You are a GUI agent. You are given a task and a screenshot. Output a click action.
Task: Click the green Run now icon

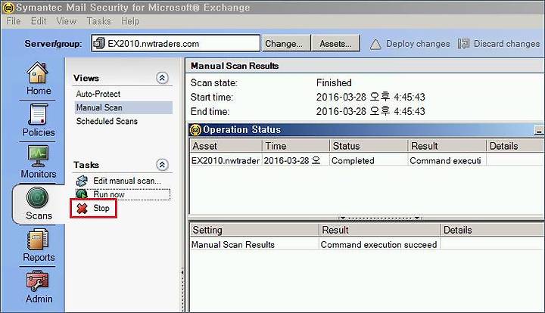[x=82, y=194]
